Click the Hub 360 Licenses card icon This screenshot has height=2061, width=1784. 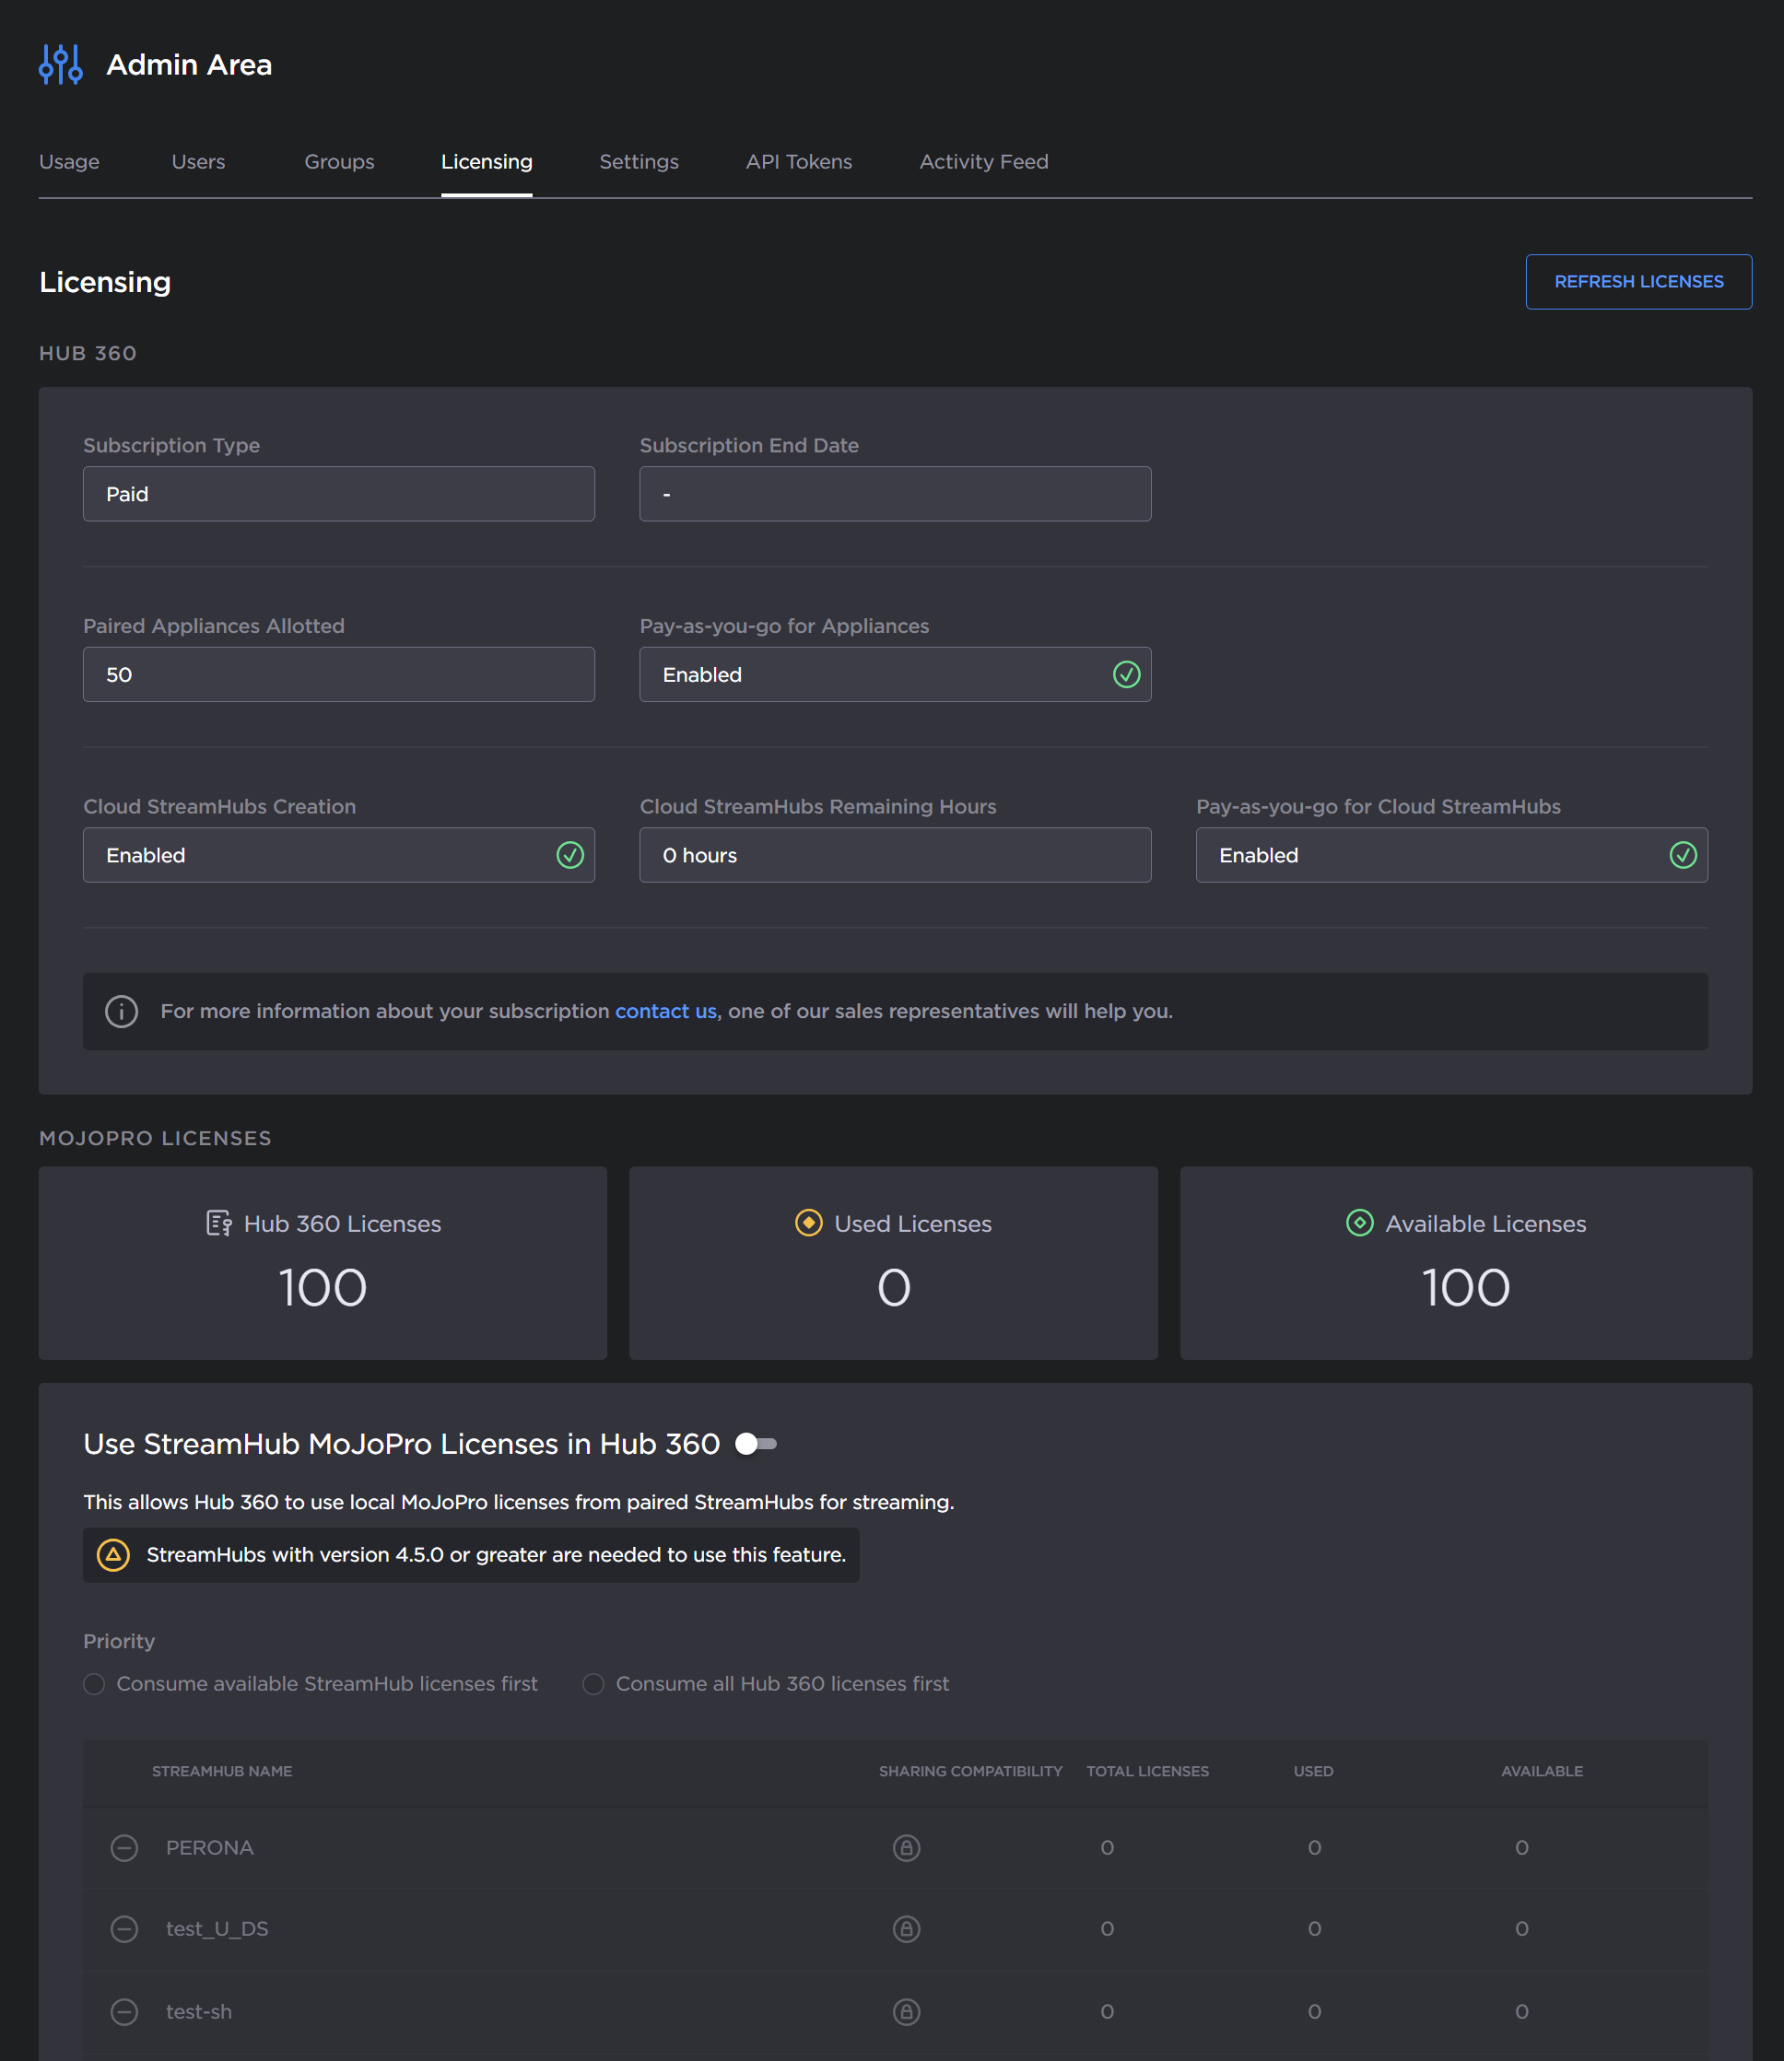[x=218, y=1224]
